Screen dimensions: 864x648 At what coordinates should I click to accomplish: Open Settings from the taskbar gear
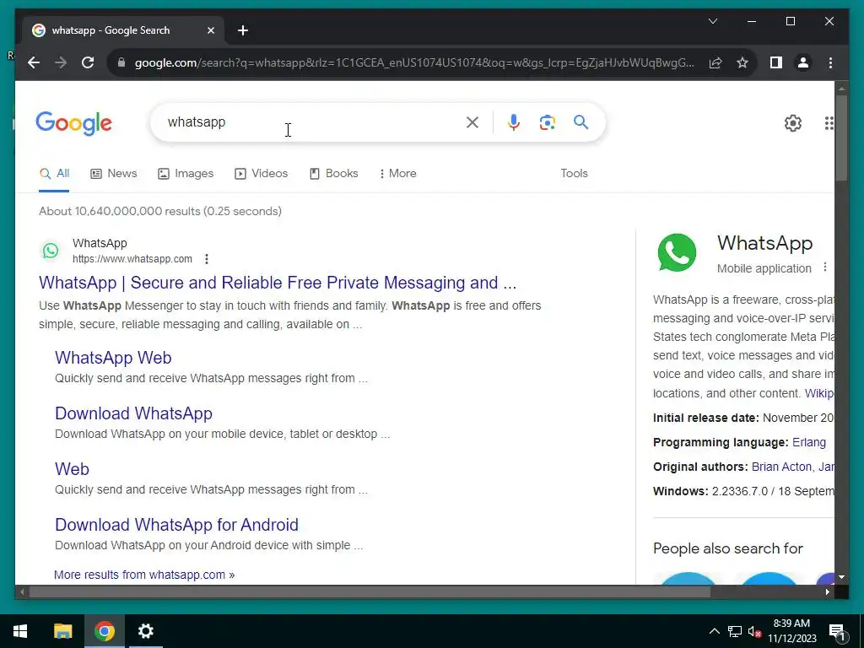pyautogui.click(x=145, y=631)
